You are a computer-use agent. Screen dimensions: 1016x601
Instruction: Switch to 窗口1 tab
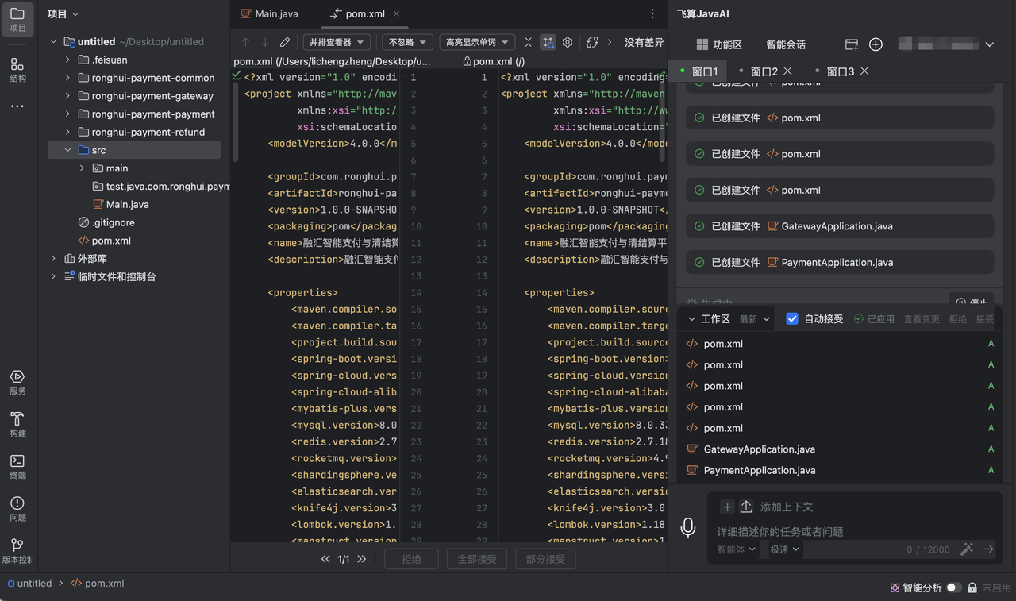click(698, 71)
